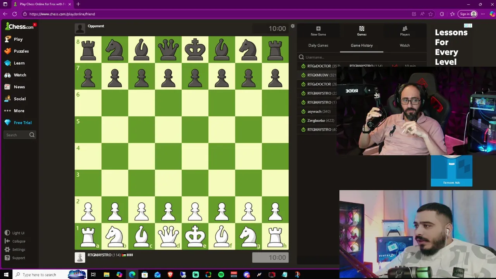The image size is (496, 279).
Task: Click the Opponent avatar
Action: tap(80, 28)
